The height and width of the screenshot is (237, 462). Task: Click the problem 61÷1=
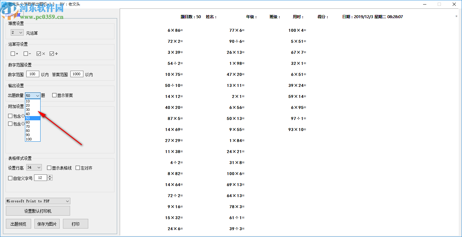[x=237, y=218]
